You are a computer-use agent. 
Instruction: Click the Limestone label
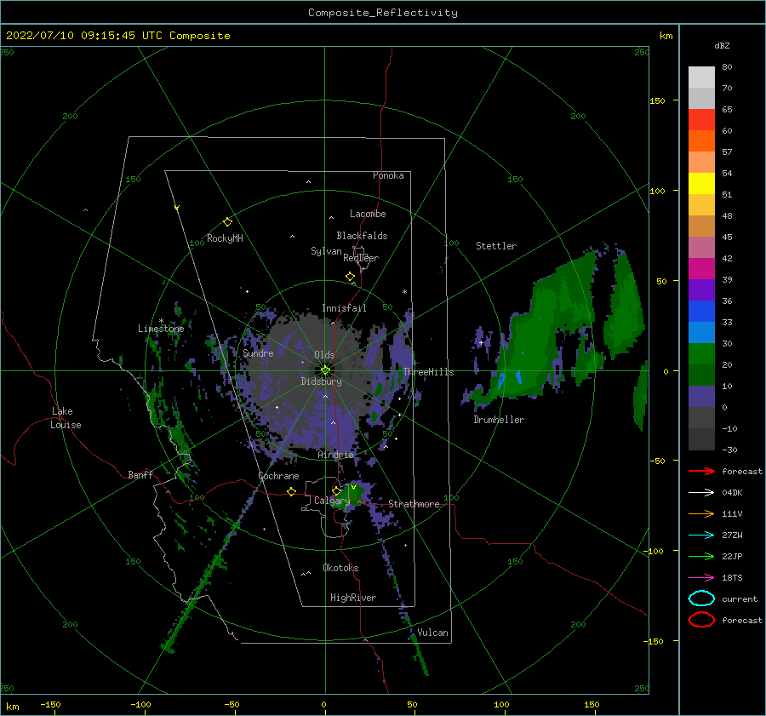[x=161, y=329]
